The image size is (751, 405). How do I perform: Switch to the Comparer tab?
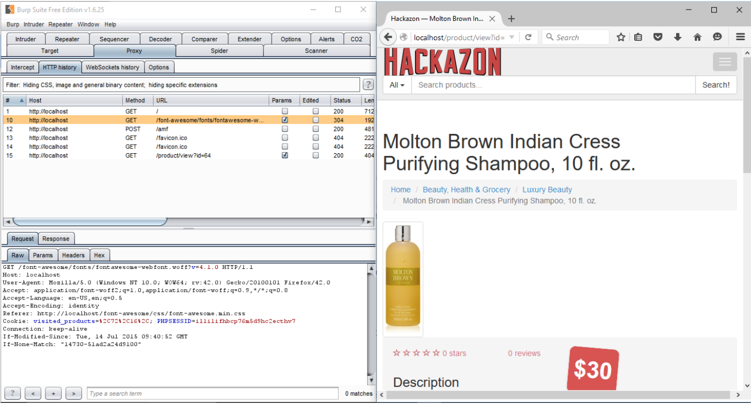click(x=205, y=39)
